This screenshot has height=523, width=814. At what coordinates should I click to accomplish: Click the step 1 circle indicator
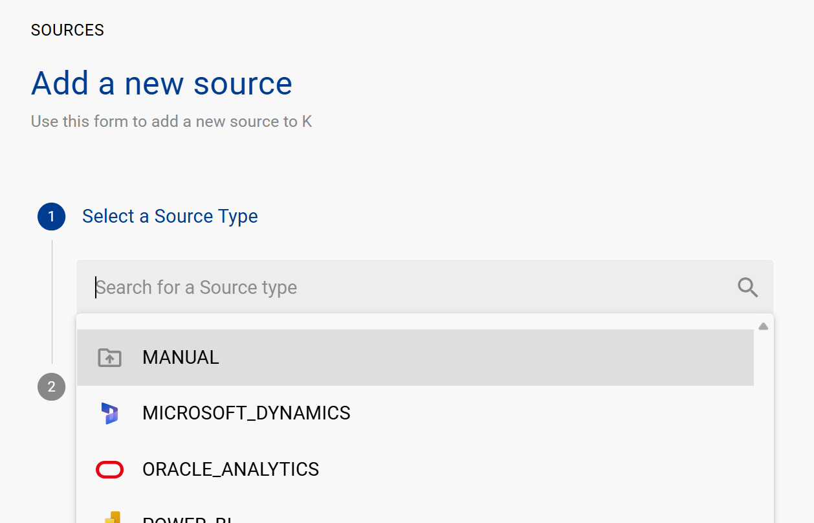(x=51, y=216)
